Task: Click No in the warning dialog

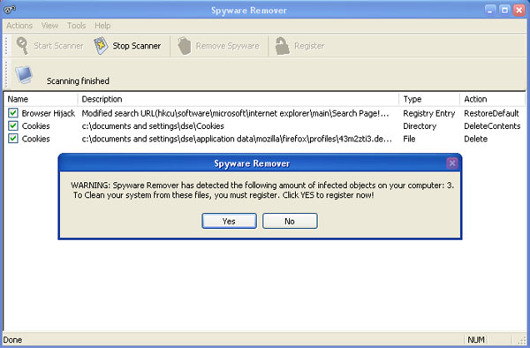Action: 290,221
